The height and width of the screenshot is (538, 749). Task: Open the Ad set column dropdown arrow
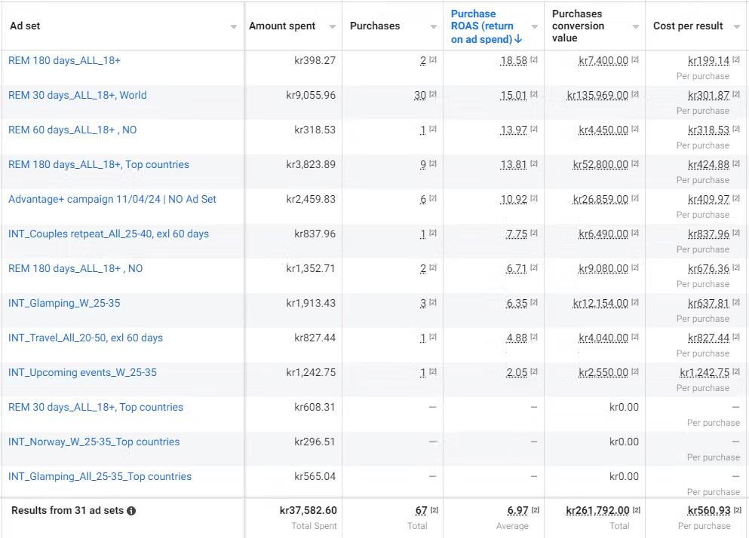point(233,27)
